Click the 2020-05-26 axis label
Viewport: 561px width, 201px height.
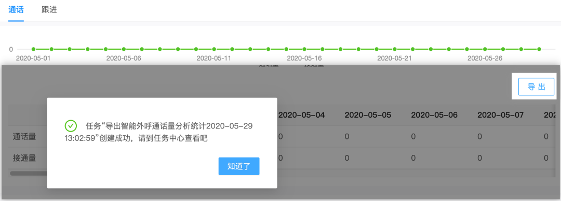(x=485, y=58)
